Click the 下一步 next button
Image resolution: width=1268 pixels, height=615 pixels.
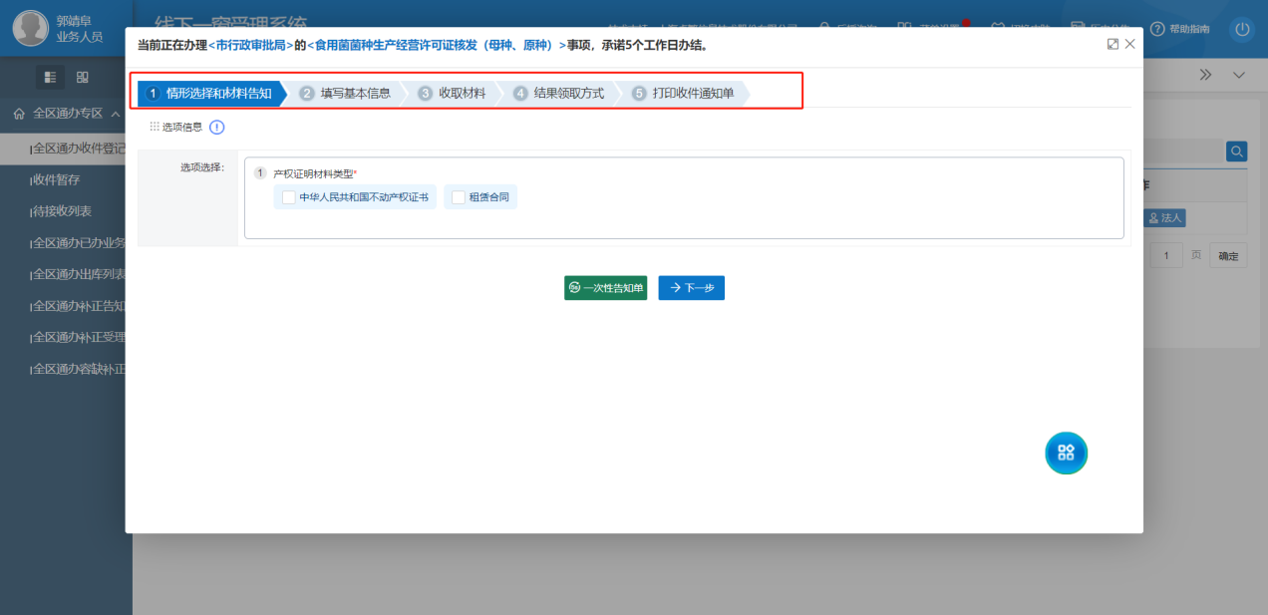691,287
